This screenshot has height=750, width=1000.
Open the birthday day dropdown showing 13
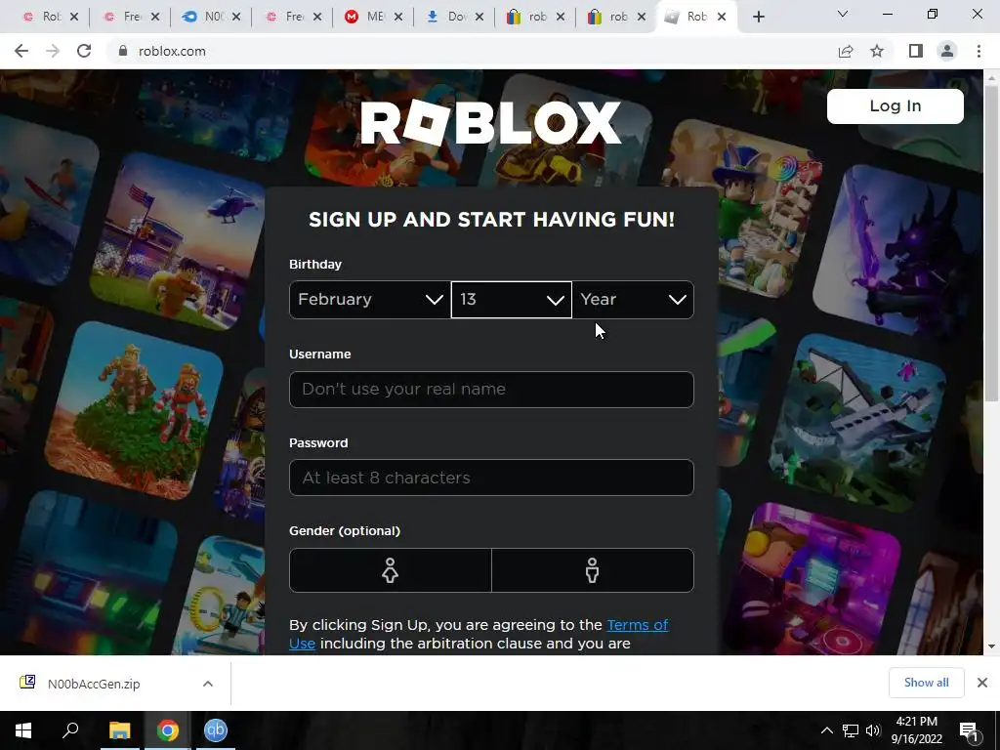coord(512,300)
